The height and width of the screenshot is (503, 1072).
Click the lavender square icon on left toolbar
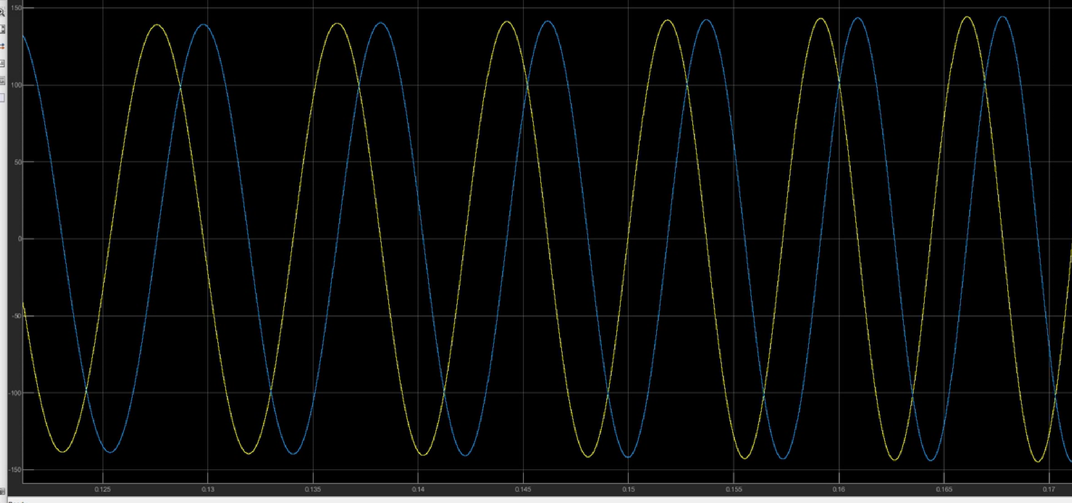click(x=2, y=98)
